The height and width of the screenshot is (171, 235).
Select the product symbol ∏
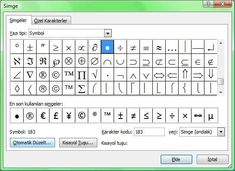click(x=81, y=75)
